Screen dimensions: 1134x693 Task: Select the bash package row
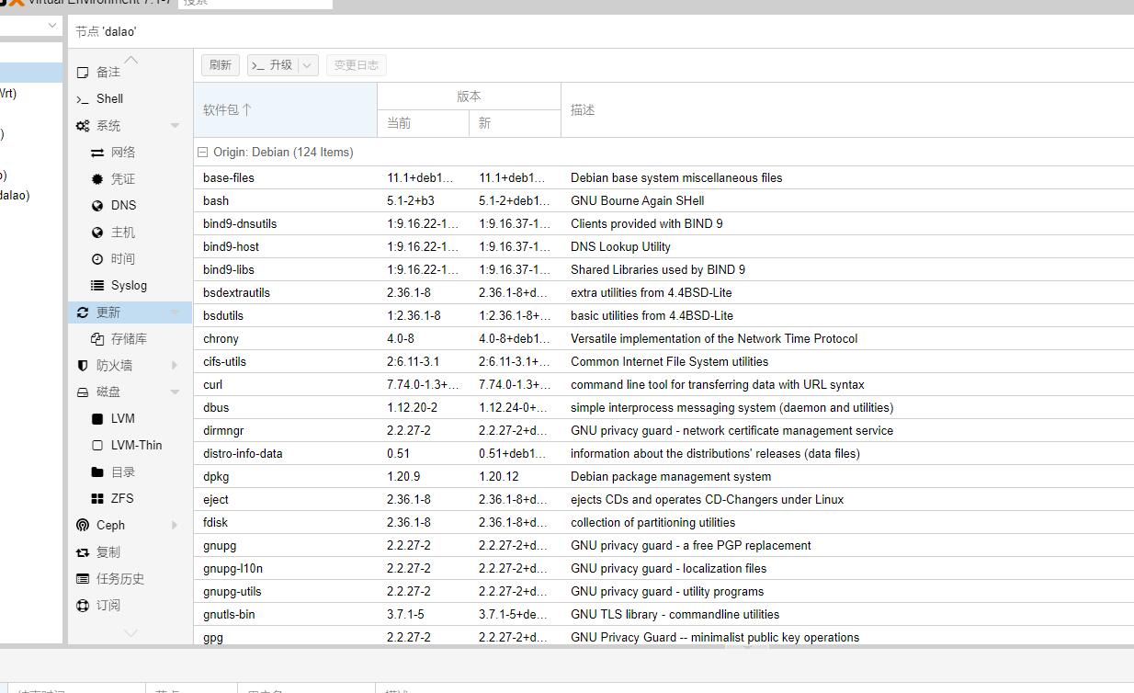(x=663, y=200)
